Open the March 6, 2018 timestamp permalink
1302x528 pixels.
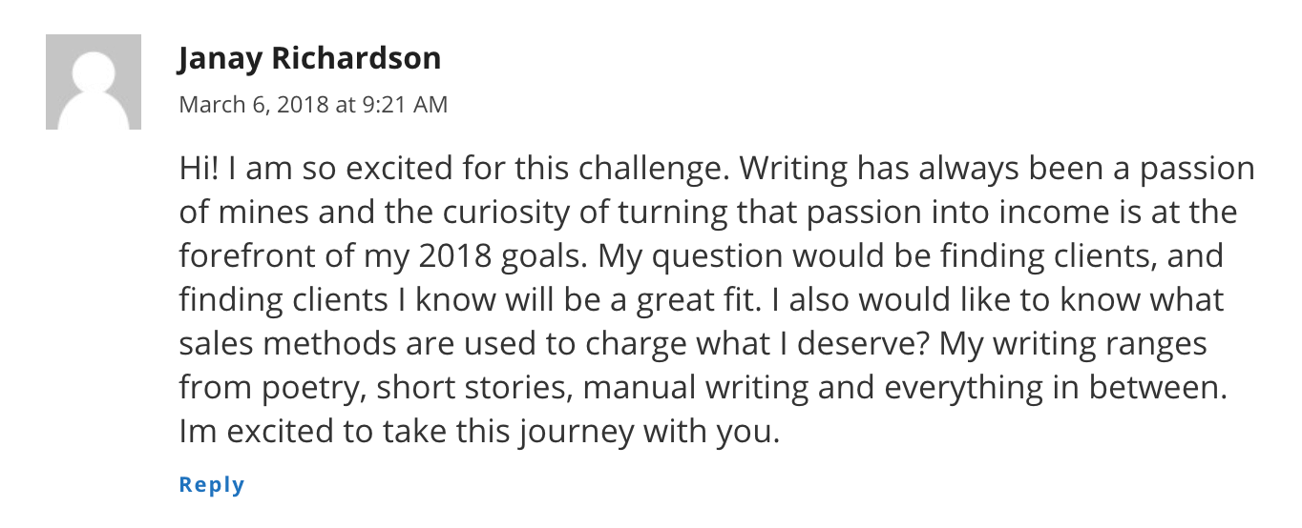tap(313, 104)
